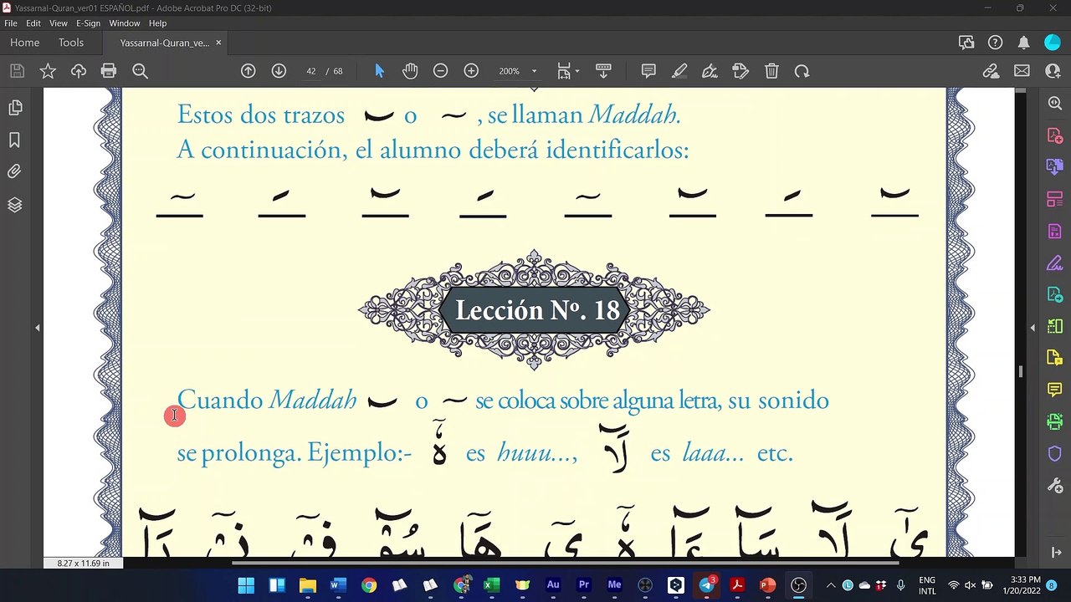Click the scrolling mode keyboard icon
This screenshot has height=602, width=1071.
point(603,71)
